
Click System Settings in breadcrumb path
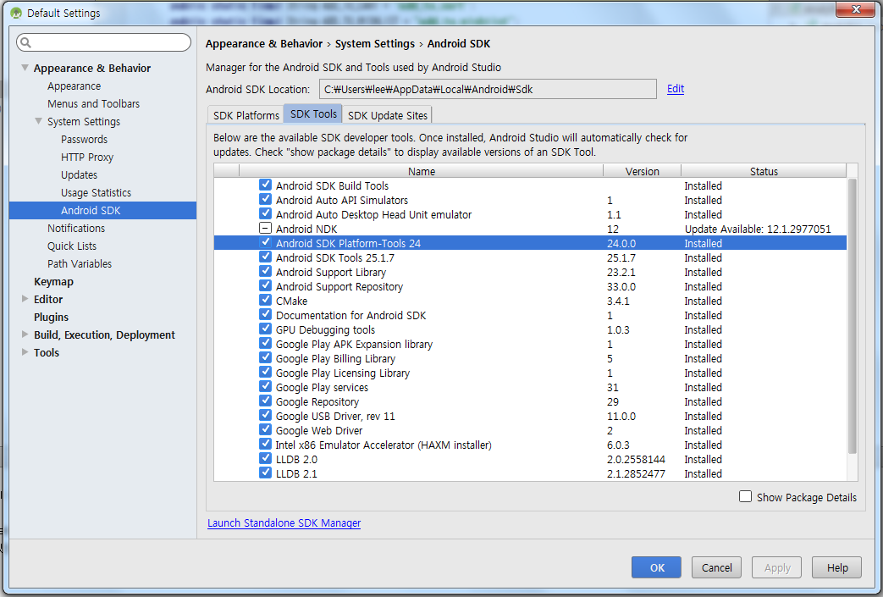tap(374, 43)
